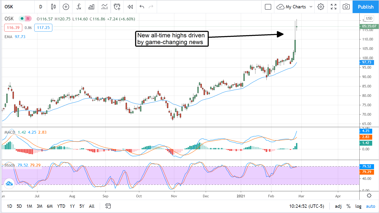Image resolution: width=379 pixels, height=213 pixels.
Task: Click the compare or add symbol icon
Action: [x=66, y=7]
